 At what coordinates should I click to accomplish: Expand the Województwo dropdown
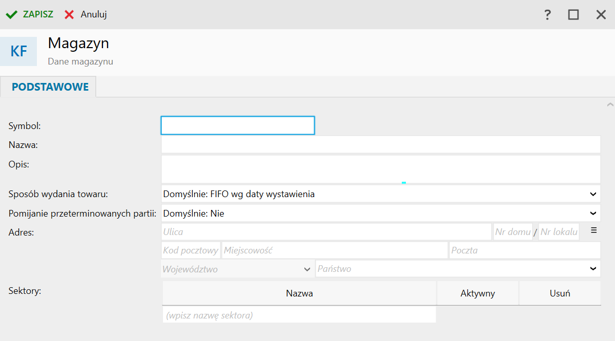(307, 269)
